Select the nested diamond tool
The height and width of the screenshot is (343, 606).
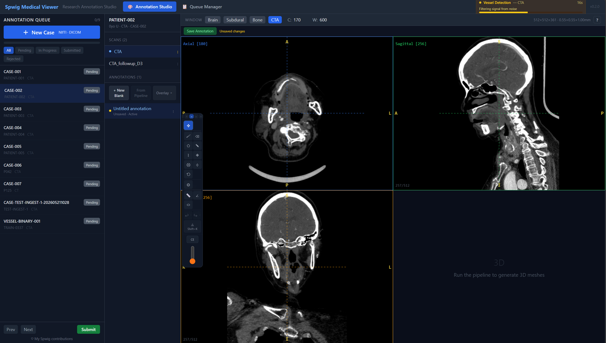click(x=197, y=155)
